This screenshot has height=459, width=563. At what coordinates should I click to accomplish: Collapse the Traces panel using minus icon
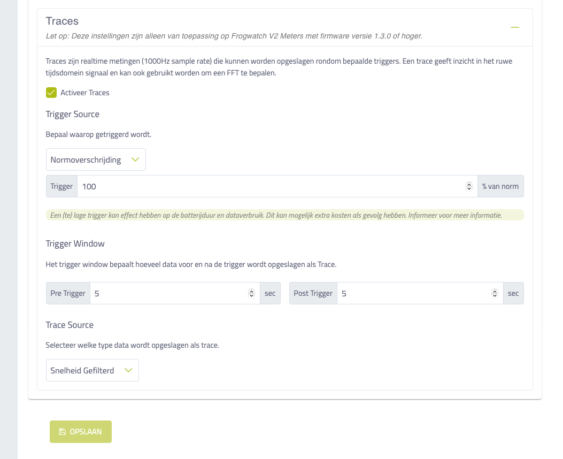515,27
